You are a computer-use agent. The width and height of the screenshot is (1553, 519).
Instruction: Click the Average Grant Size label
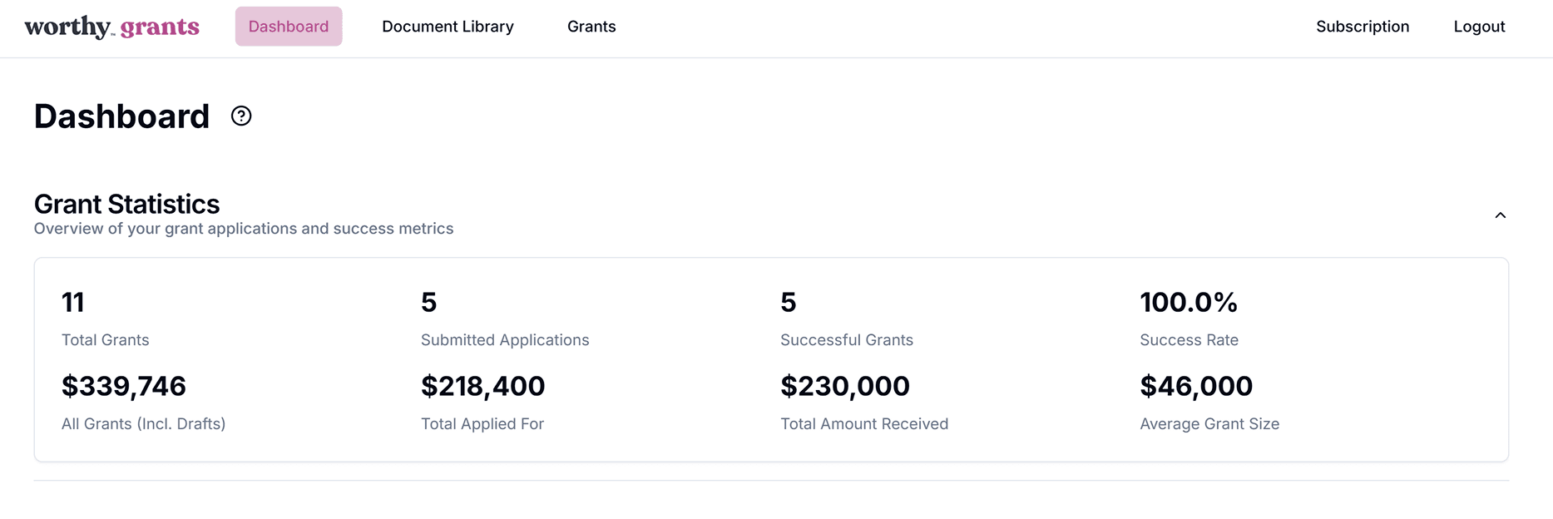click(x=1209, y=424)
